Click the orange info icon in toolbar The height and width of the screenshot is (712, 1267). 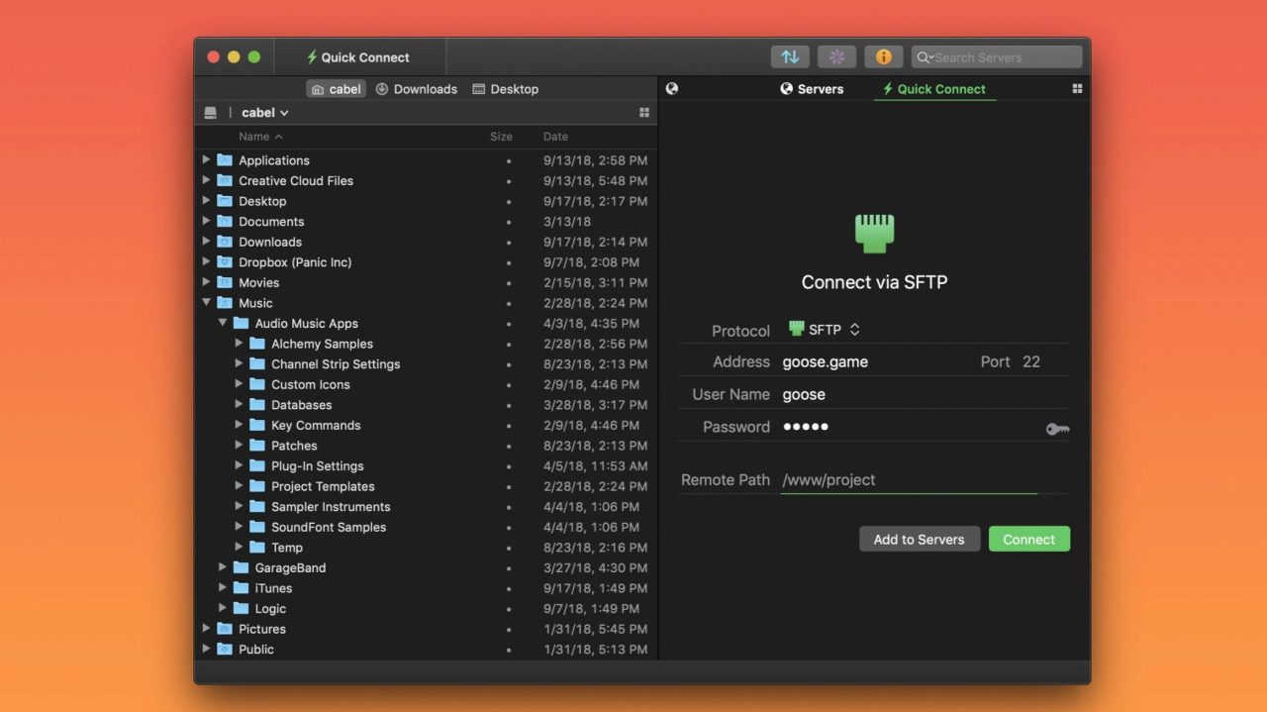884,56
